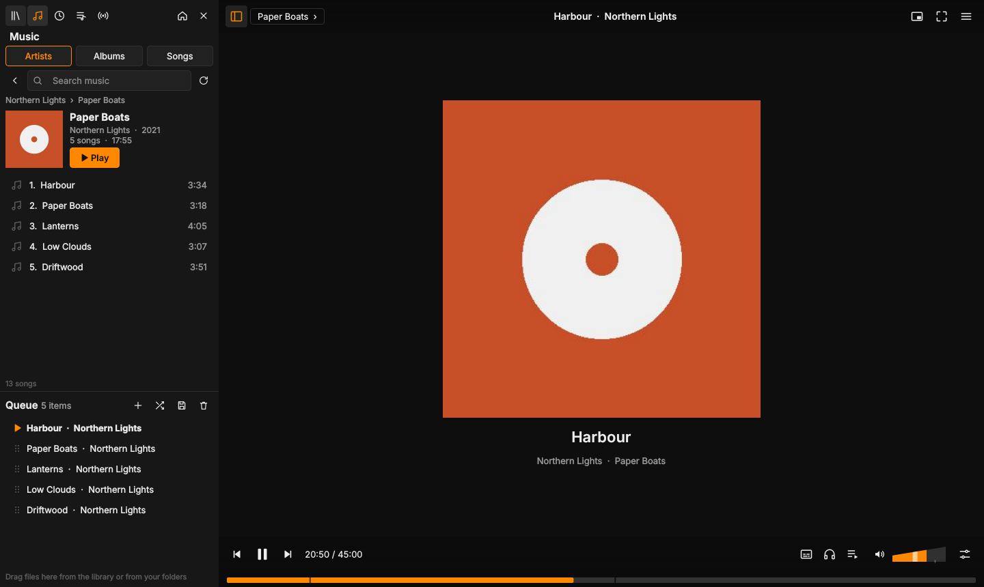Viewport: 984px width, 587px height.
Task: Seek on the playback progress bar
Action: (x=601, y=580)
